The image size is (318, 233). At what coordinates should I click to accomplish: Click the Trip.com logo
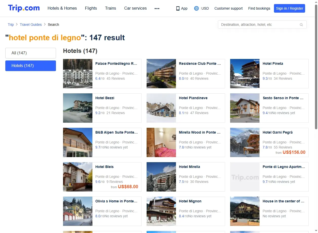(24, 8)
